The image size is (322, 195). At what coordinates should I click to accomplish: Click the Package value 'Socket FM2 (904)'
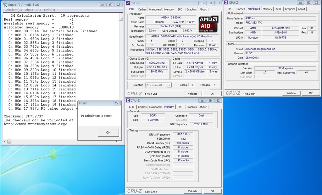coord(171,26)
